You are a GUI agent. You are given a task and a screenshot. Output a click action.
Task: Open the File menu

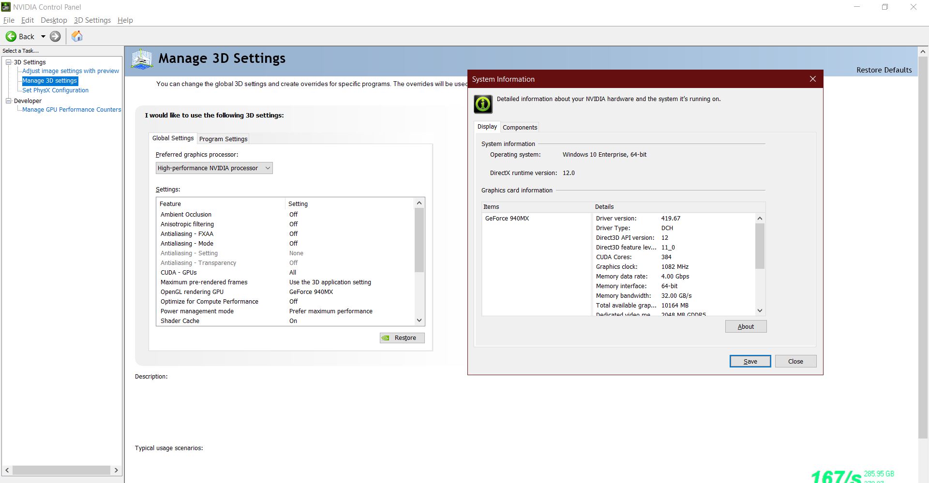click(9, 20)
